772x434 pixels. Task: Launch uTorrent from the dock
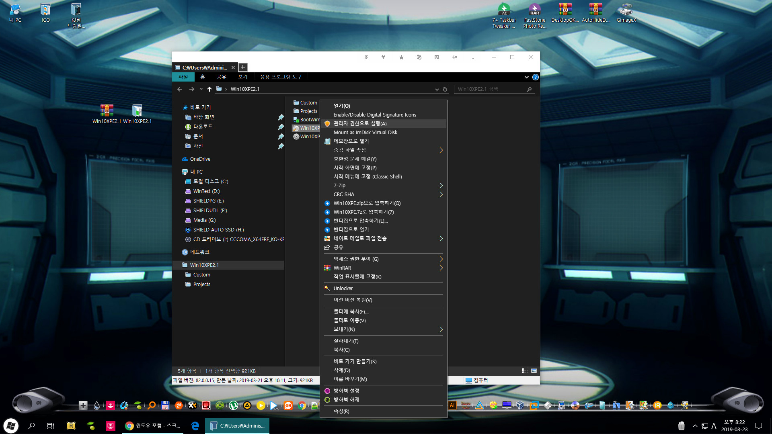233,405
